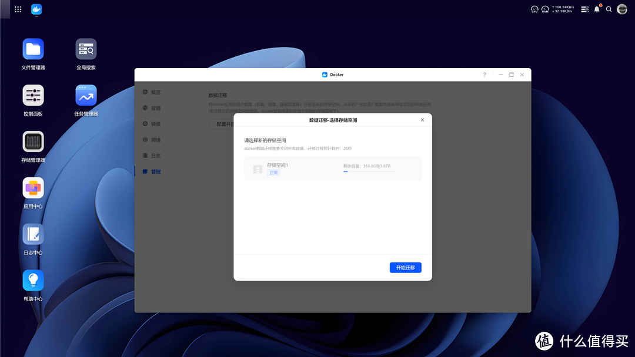Click the Docker window help question mark
This screenshot has width=635, height=357.
[484, 75]
